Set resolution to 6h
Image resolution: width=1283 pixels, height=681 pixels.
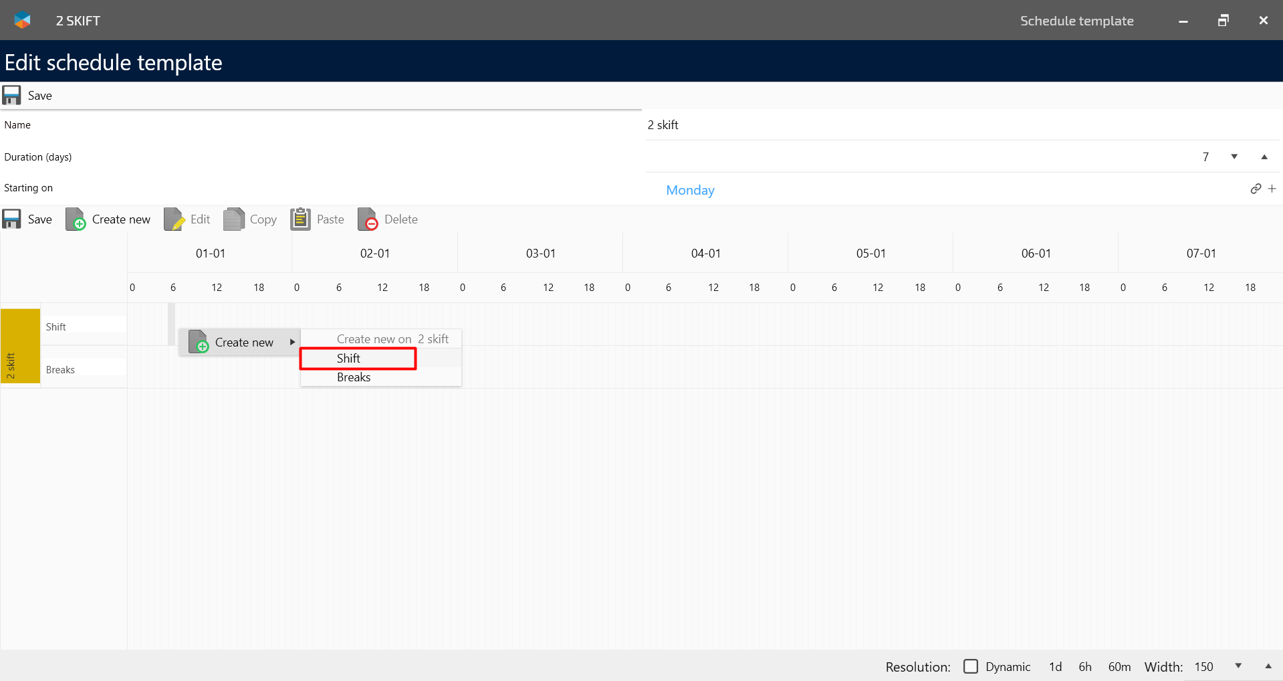[1084, 667]
